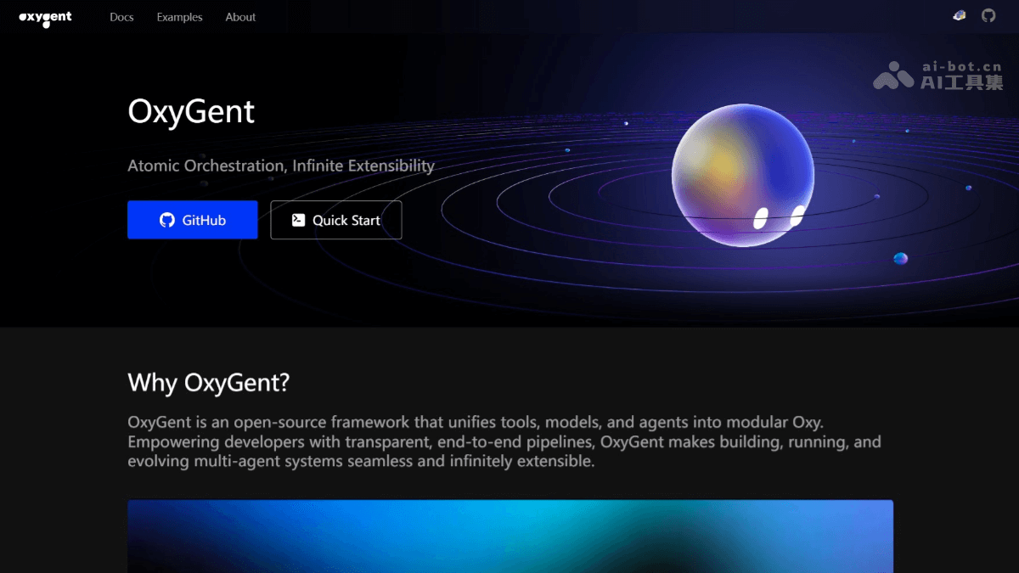Click the ai-bot.cn watermark logo
This screenshot has width=1019, height=573.
[892, 75]
